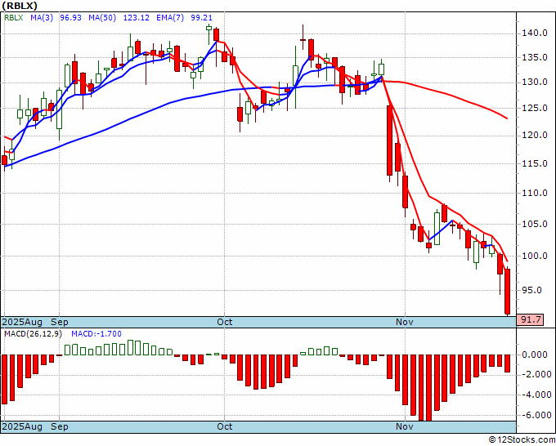Screen dimensions: 556x446
Task: Click the Sep label on price chart axis
Action: (60, 322)
